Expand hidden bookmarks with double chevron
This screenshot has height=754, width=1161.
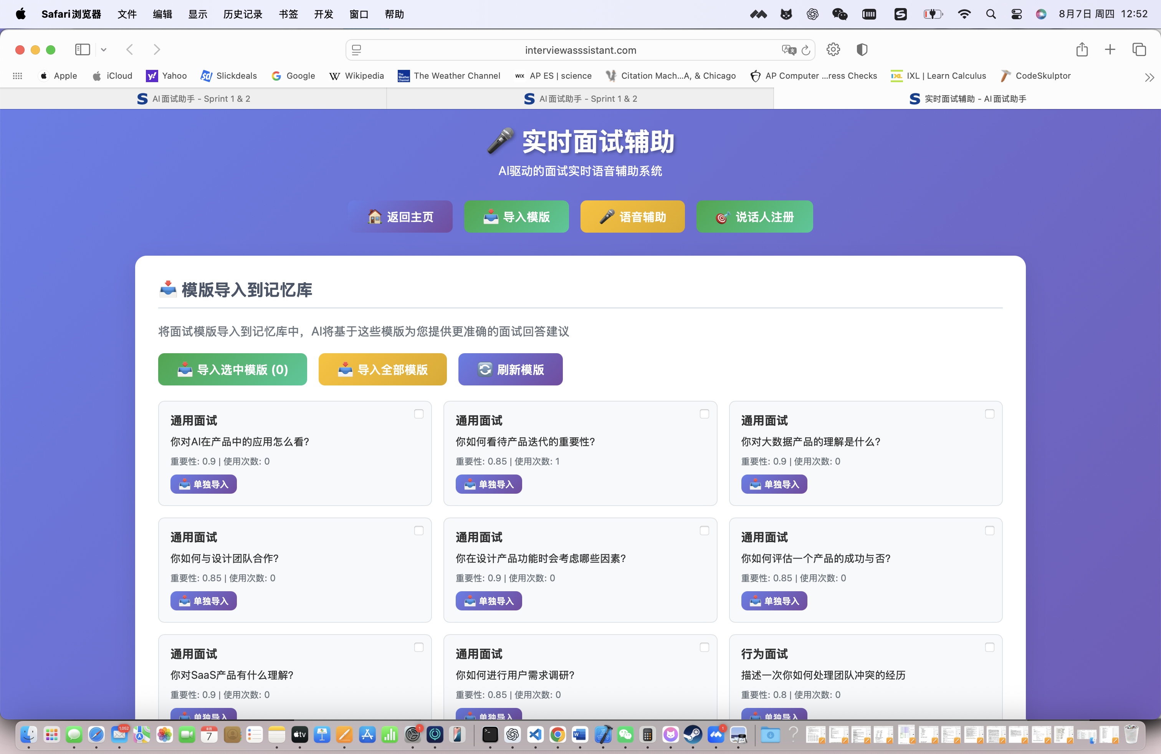(1149, 77)
